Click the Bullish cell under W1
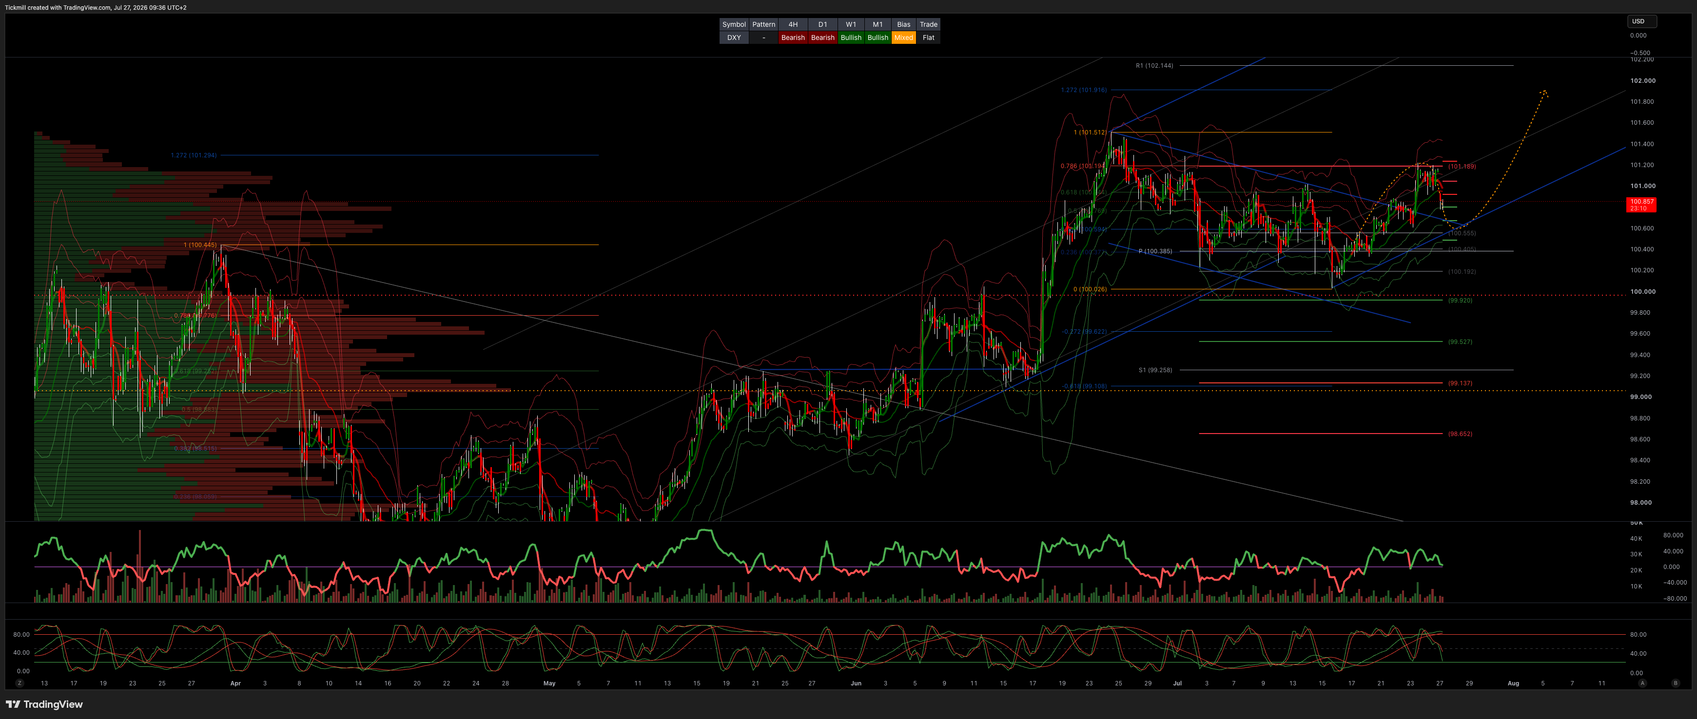The height and width of the screenshot is (719, 1697). tap(851, 38)
